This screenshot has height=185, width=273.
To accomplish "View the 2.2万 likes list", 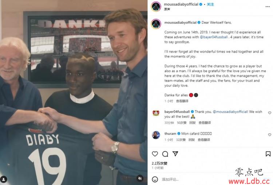I will 159,163.
